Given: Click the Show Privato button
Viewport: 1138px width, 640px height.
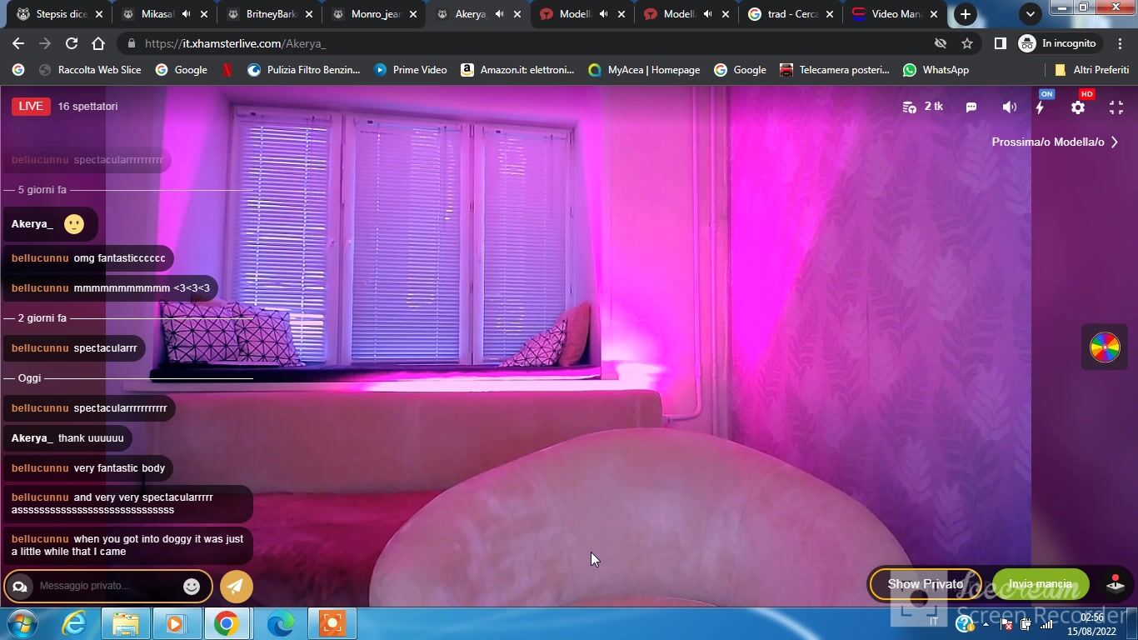Looking at the screenshot, I should point(926,584).
